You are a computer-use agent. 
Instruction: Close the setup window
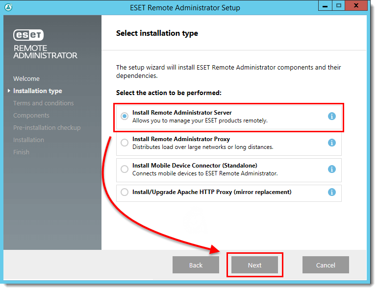point(356,6)
